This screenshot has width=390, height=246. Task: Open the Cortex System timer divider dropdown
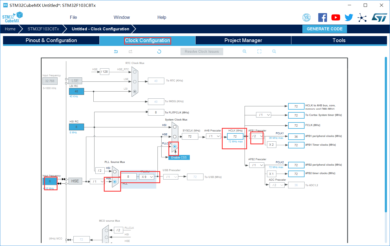[264, 115]
